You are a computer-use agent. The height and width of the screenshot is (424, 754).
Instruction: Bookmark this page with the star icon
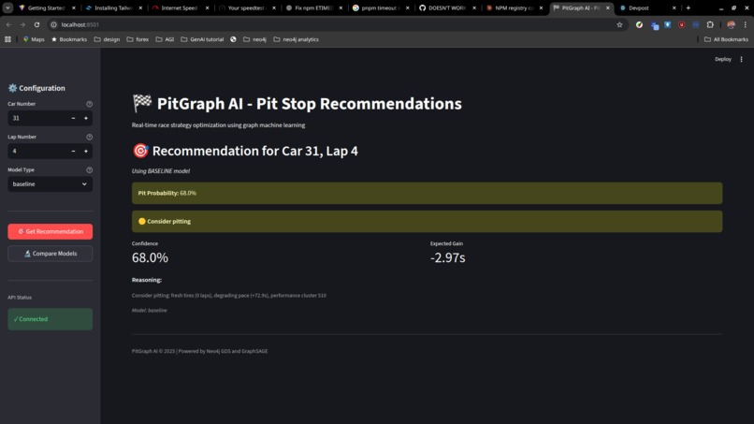tap(619, 24)
